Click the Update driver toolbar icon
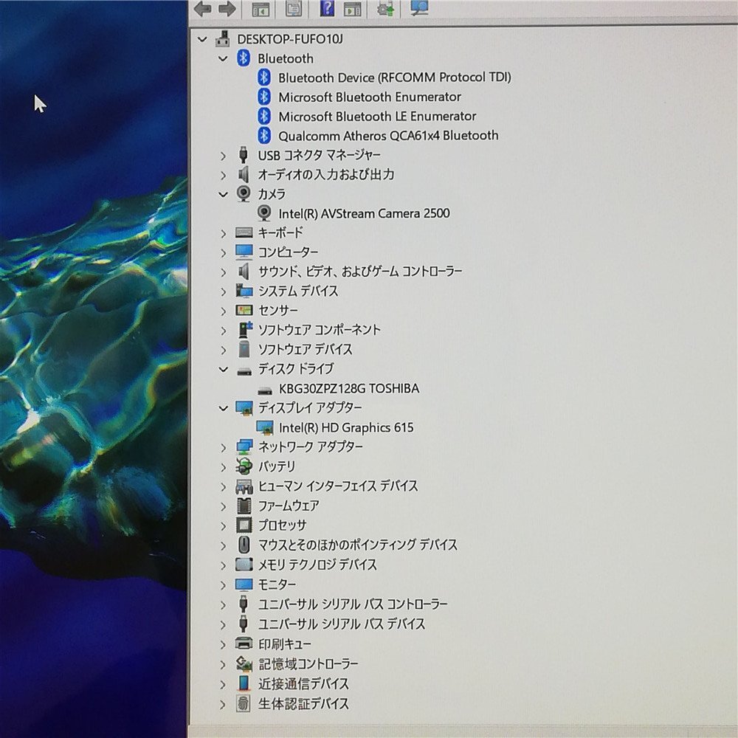Viewport: 738px width, 738px height. 385,8
